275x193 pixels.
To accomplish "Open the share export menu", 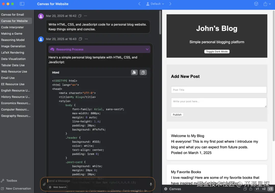I will click(x=267, y=4).
